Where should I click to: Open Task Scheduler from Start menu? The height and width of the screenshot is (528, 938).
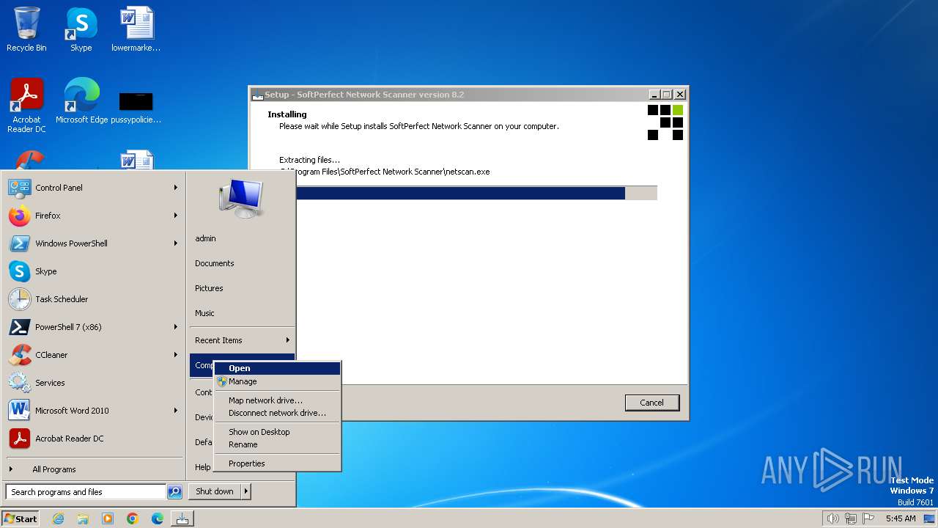93,299
